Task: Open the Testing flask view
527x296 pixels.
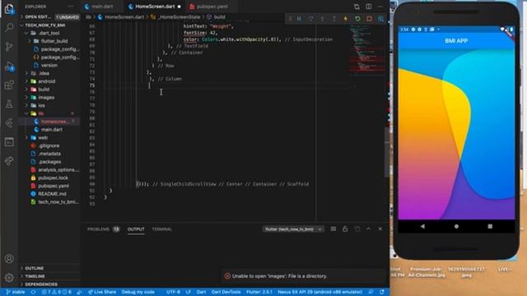Action: tap(9, 104)
